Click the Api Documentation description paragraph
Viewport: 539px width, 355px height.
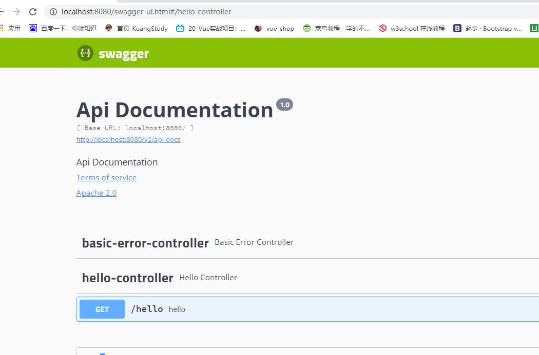[117, 162]
